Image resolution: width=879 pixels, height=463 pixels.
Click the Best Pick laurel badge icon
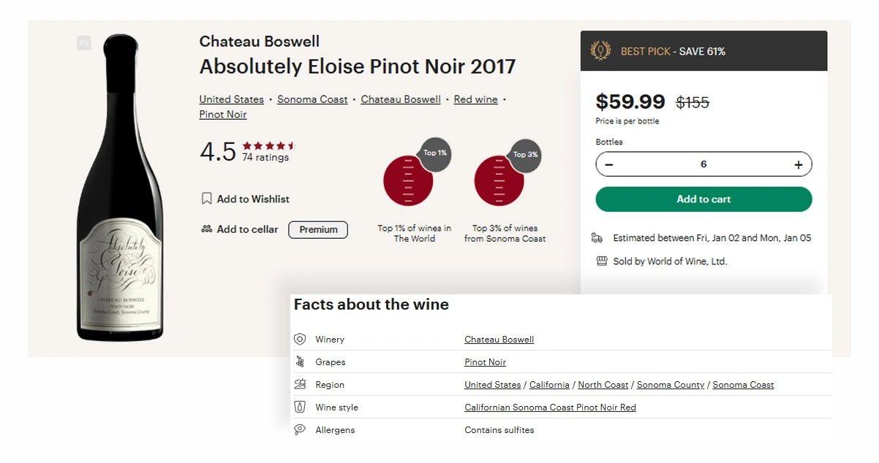coord(601,51)
